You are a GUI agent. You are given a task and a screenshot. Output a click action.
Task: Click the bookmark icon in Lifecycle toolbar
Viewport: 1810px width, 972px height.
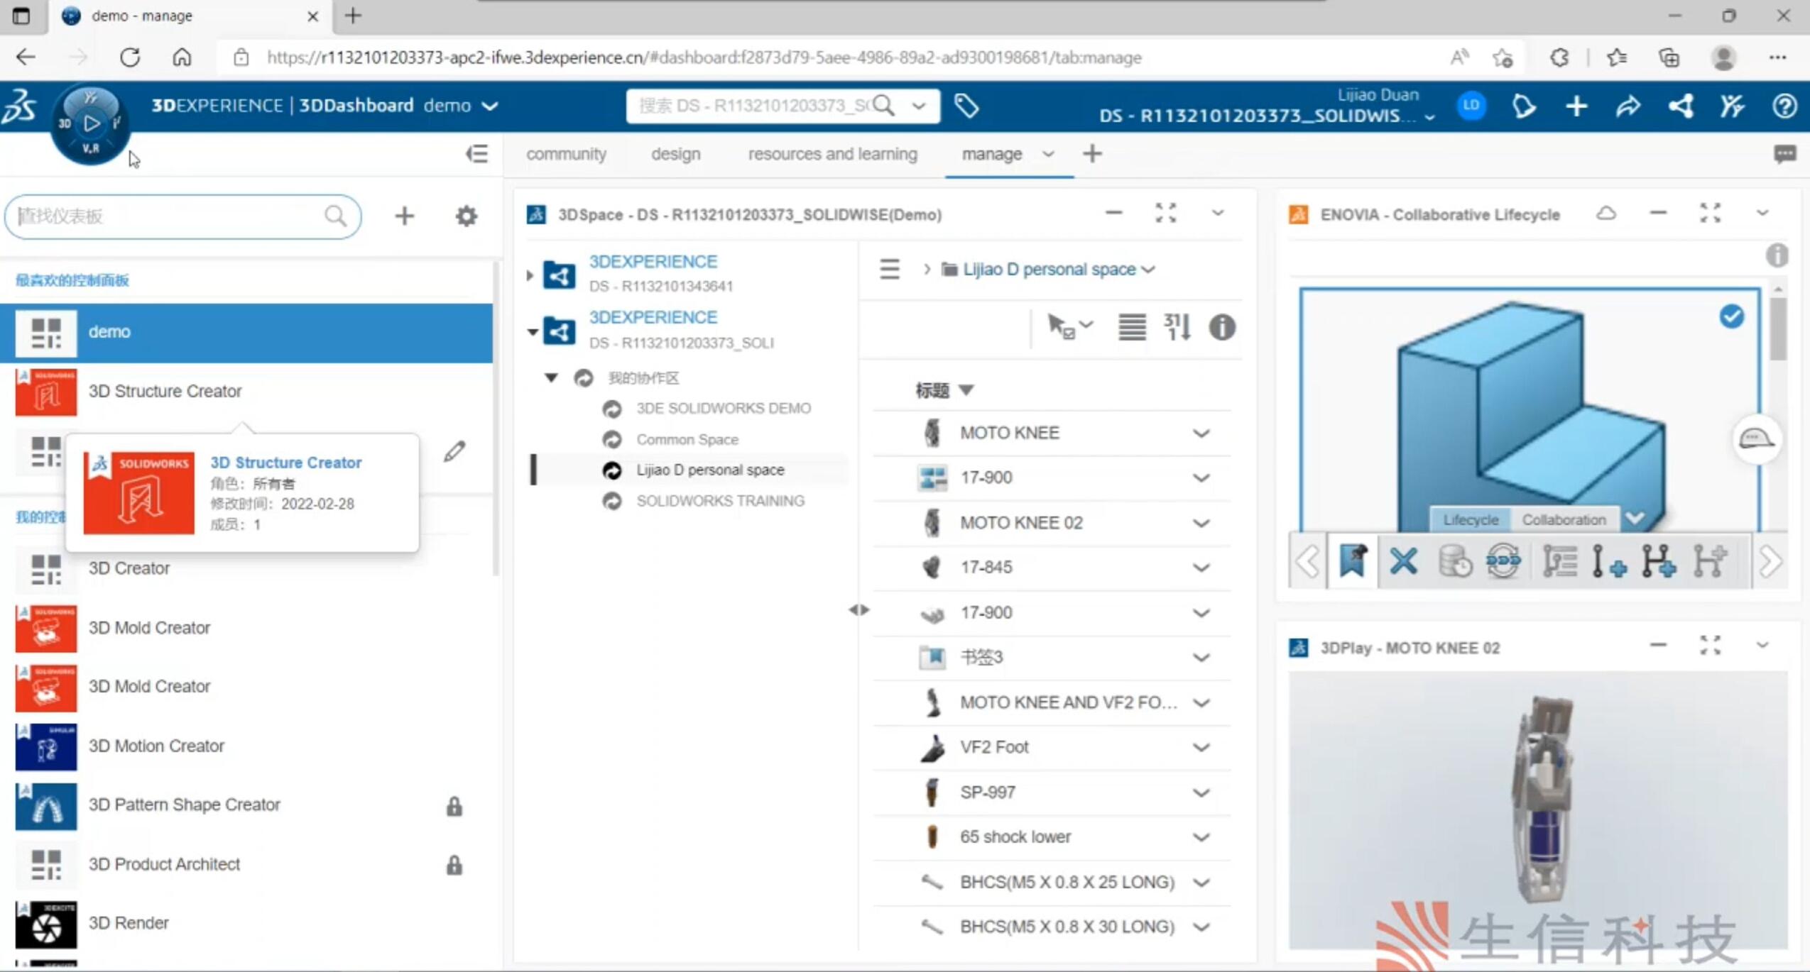click(1353, 561)
